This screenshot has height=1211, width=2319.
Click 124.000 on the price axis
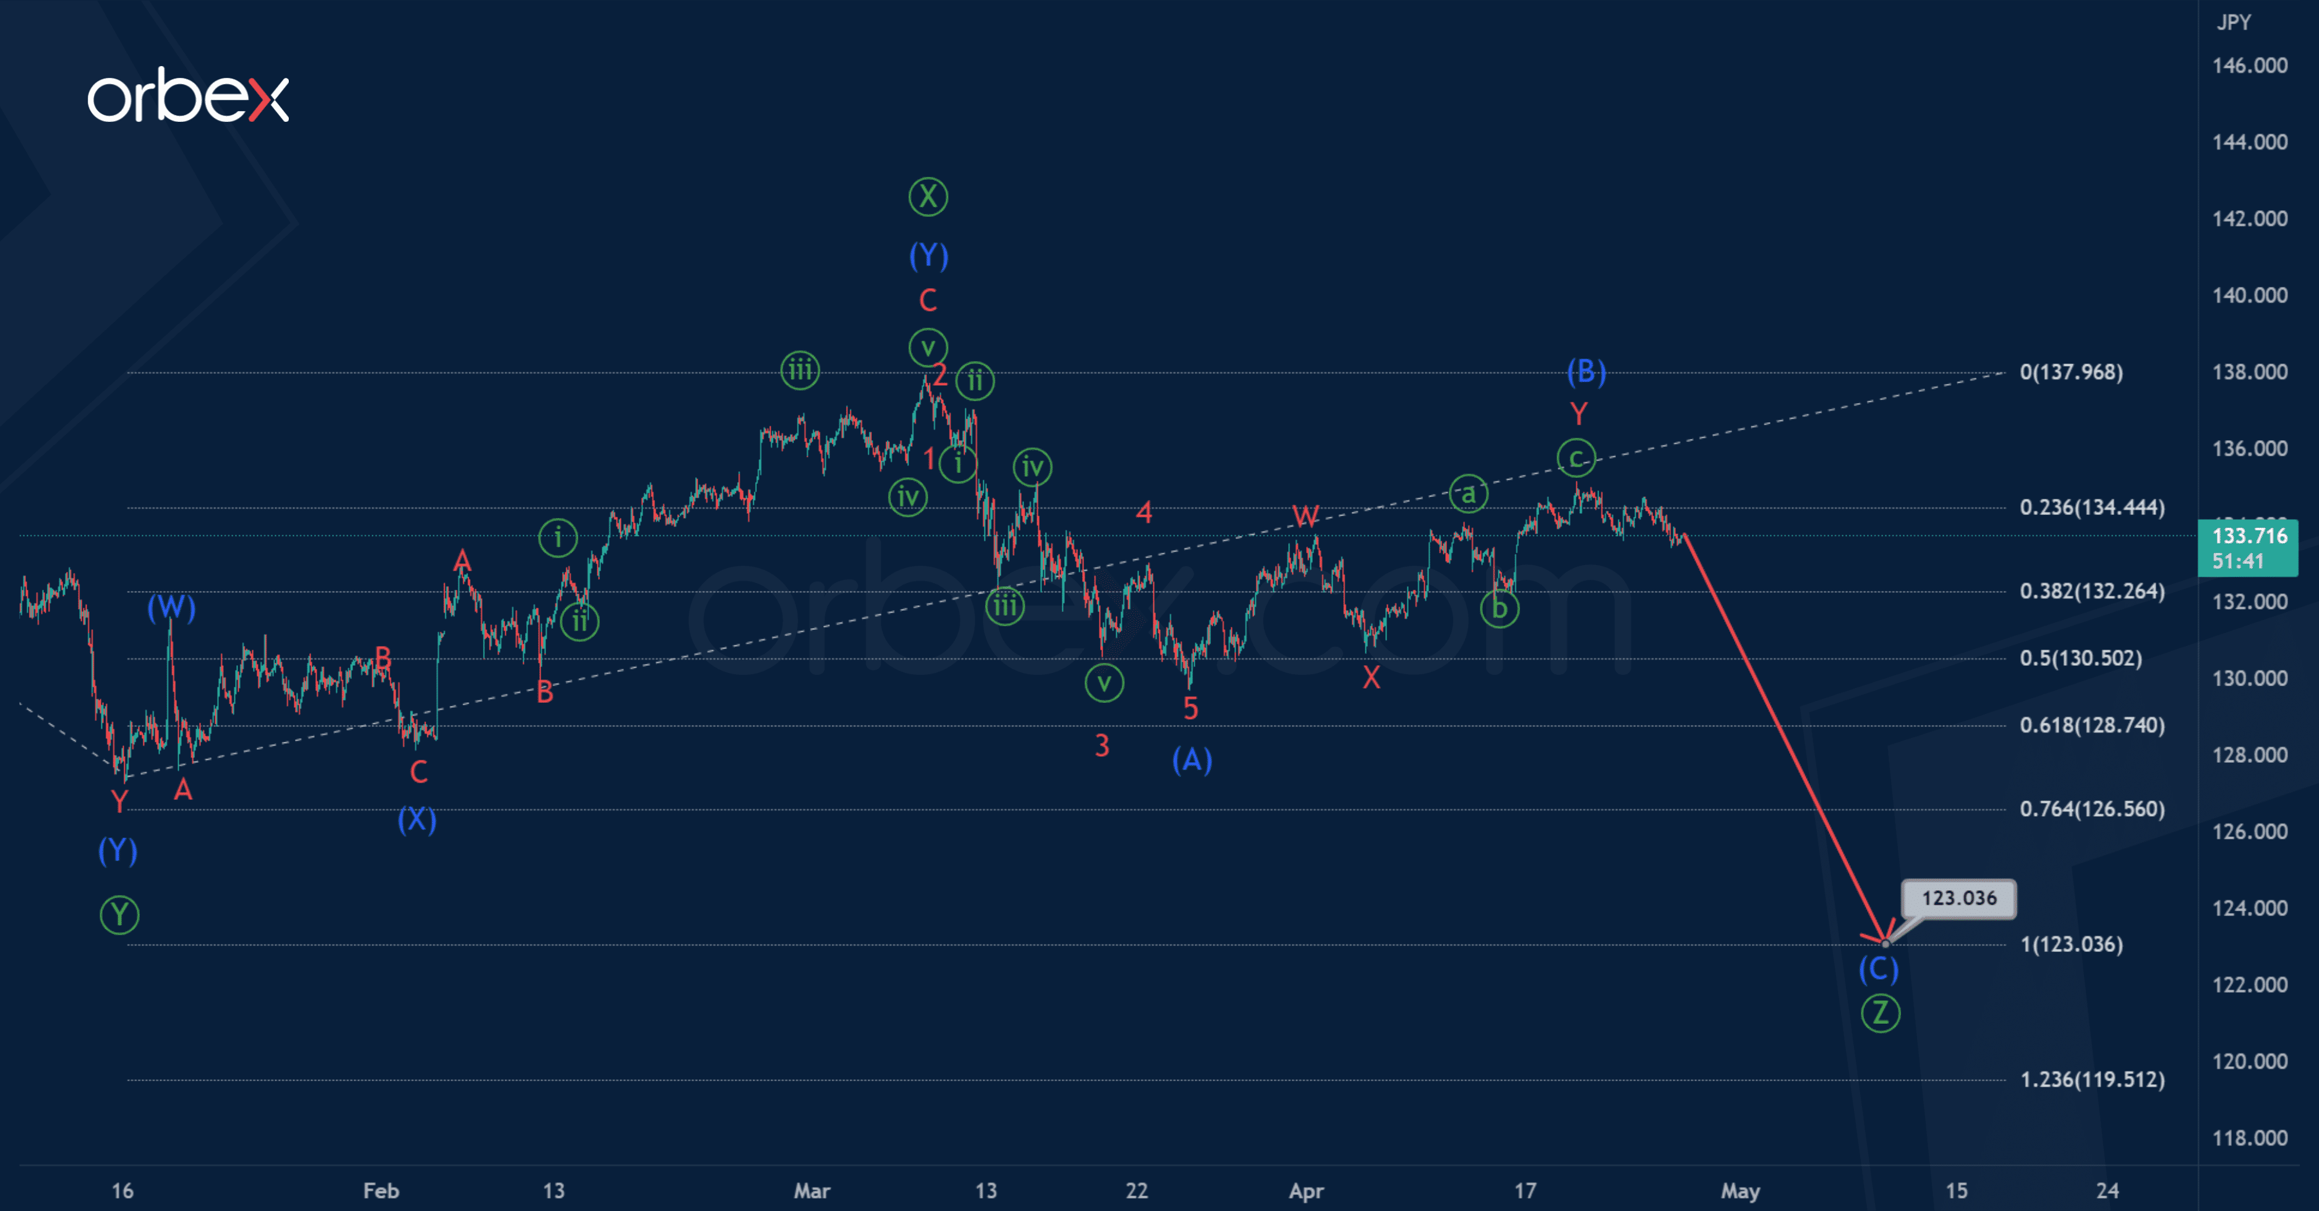pyautogui.click(x=2250, y=908)
